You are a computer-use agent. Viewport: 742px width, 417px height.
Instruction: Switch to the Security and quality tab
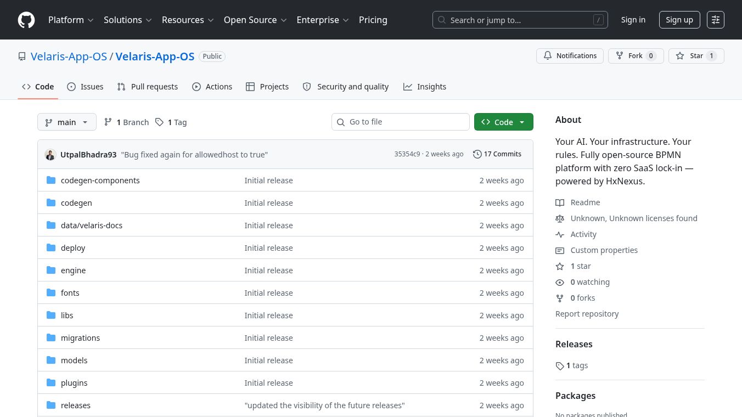(x=346, y=87)
